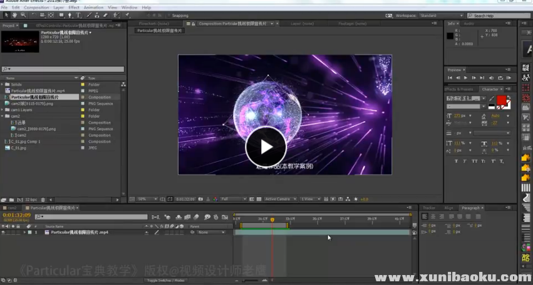Jump to first frame in Preview panel

tap(451, 77)
